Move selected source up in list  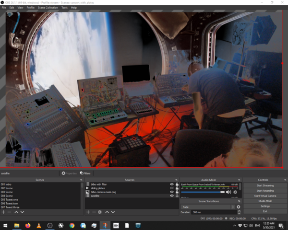(107, 212)
